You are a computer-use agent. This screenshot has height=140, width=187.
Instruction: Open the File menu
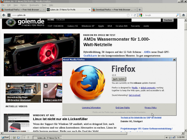pos(3,5)
